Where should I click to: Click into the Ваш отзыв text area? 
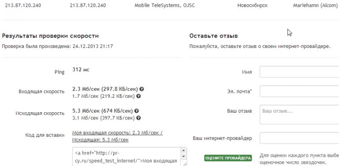(x=299, y=115)
